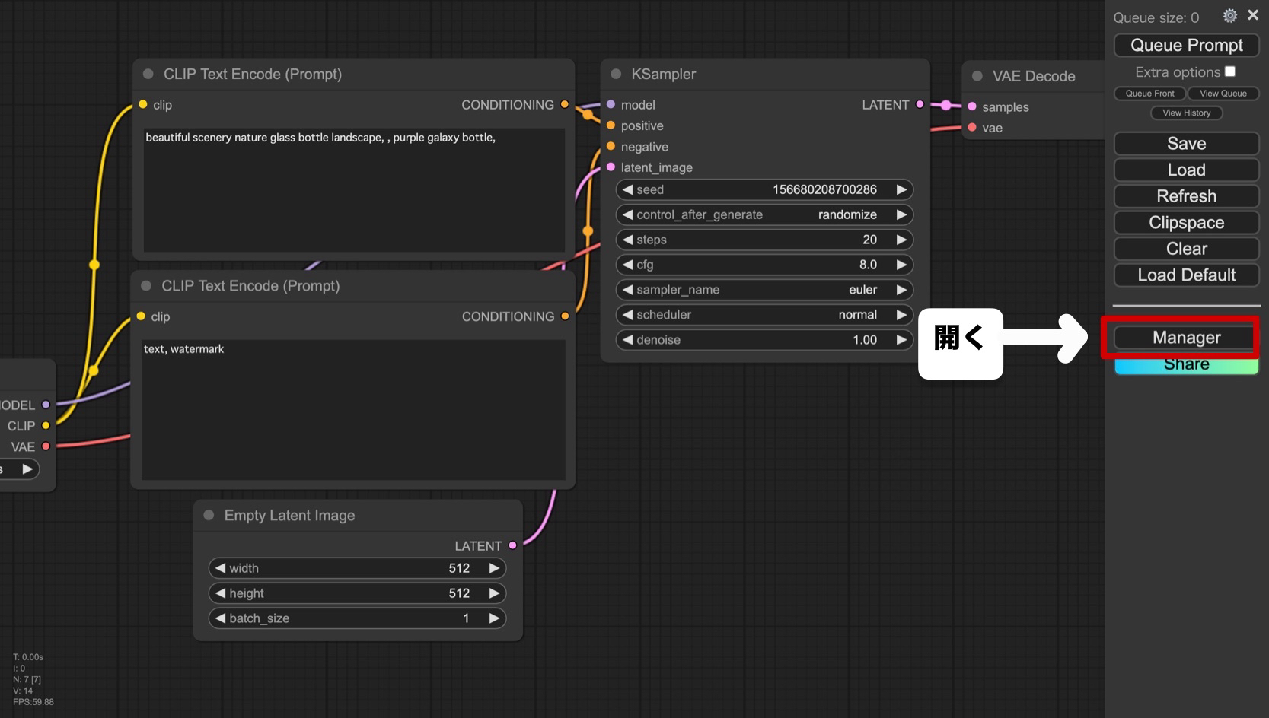Click the seed increment right arrow
1269x718 pixels.
click(901, 189)
